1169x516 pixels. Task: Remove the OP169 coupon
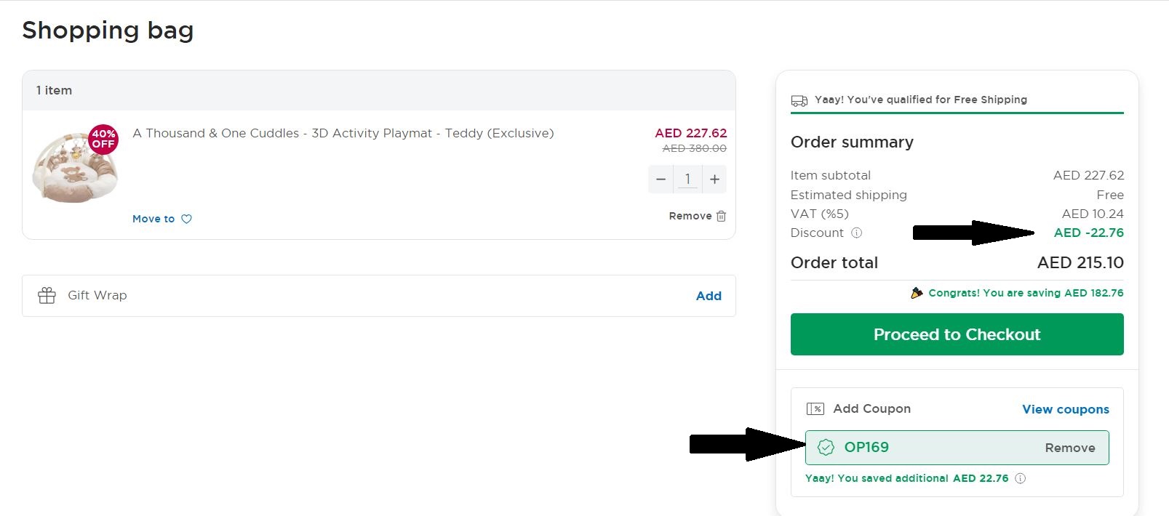pos(1069,448)
